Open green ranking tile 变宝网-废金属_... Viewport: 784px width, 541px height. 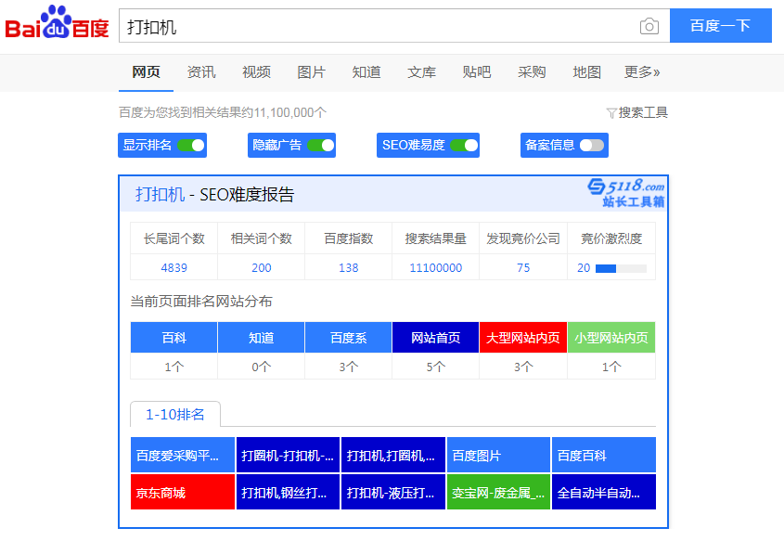[498, 492]
